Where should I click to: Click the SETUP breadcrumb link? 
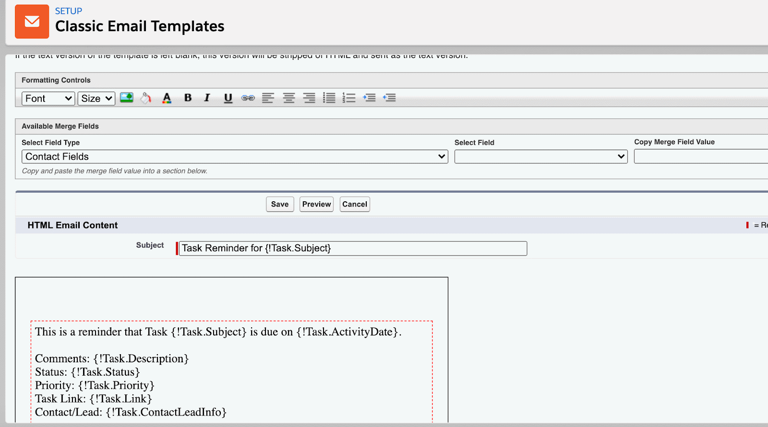69,11
